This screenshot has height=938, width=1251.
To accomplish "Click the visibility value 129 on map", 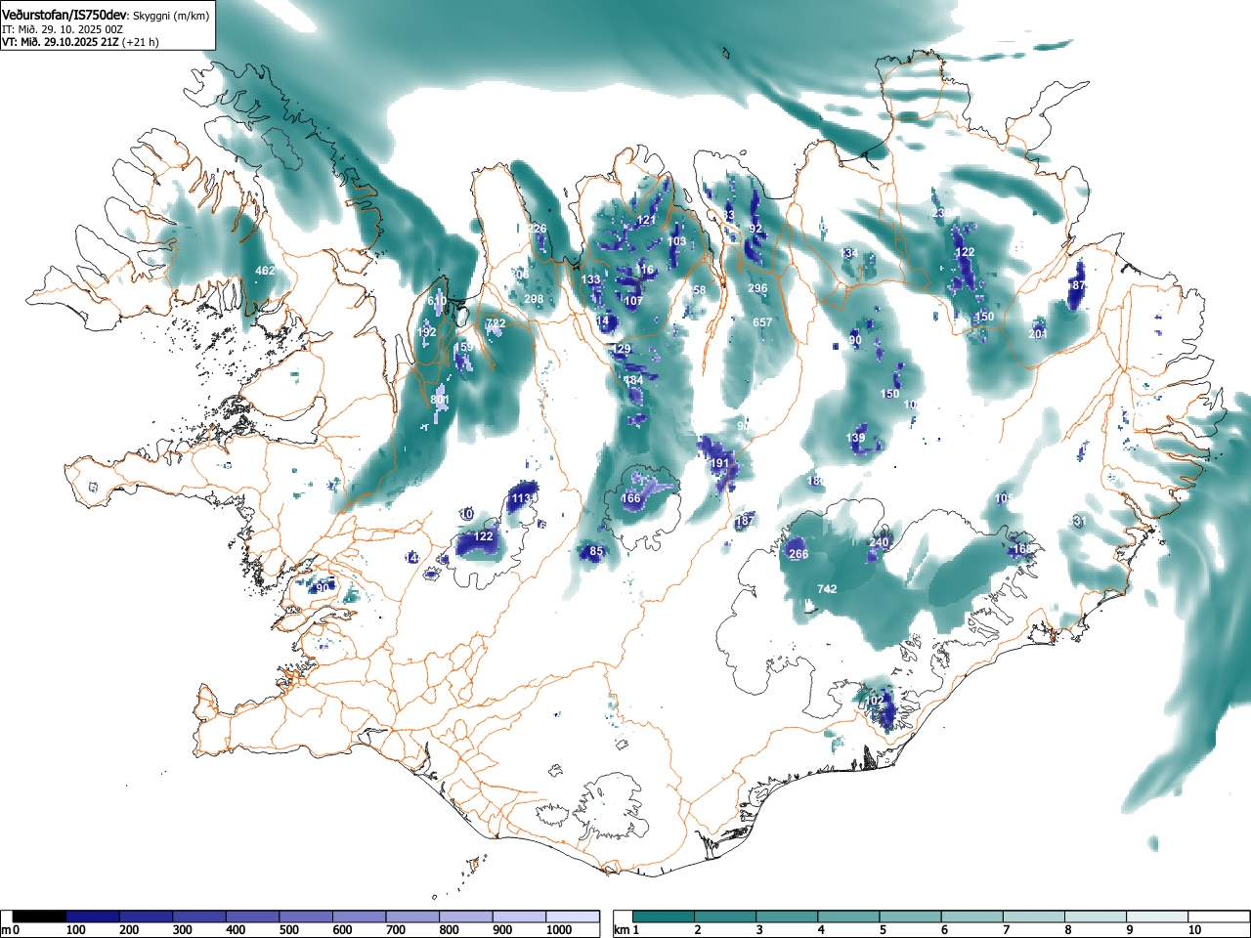I will 622,349.
